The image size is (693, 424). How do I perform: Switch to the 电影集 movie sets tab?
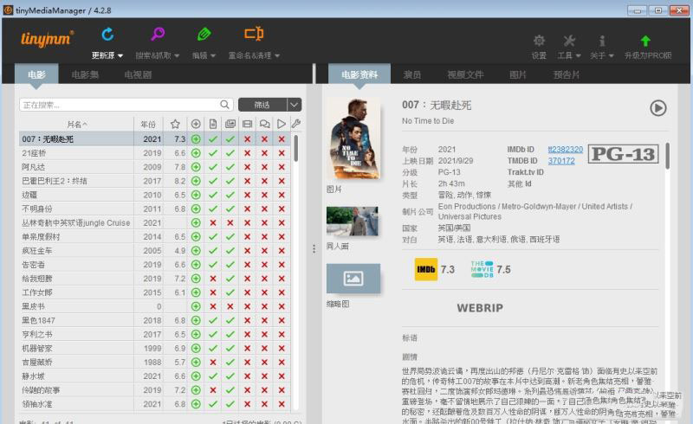pos(85,74)
